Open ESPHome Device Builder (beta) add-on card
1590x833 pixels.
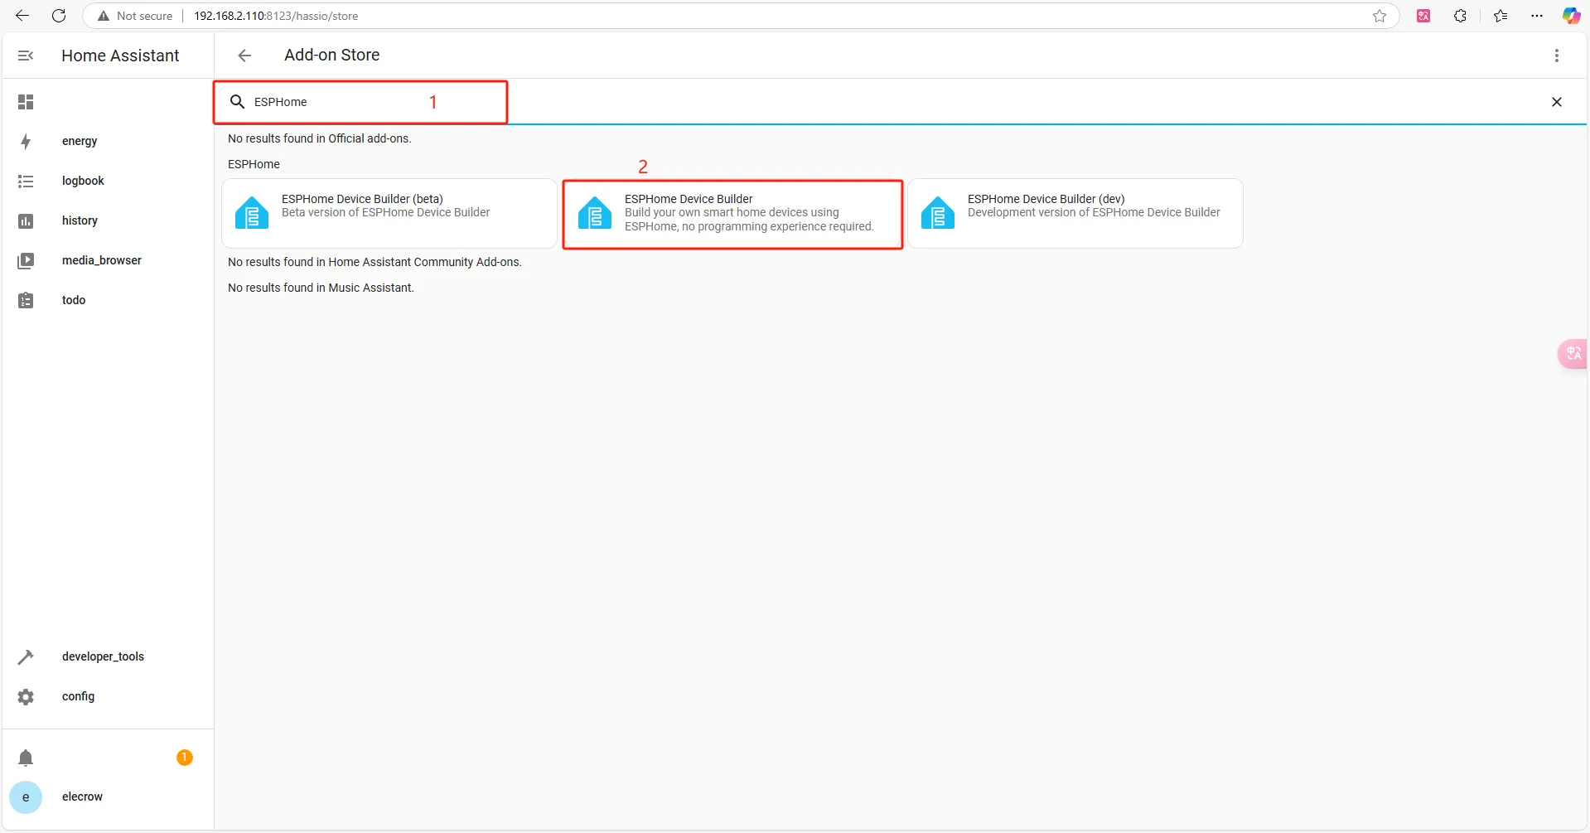pos(389,213)
